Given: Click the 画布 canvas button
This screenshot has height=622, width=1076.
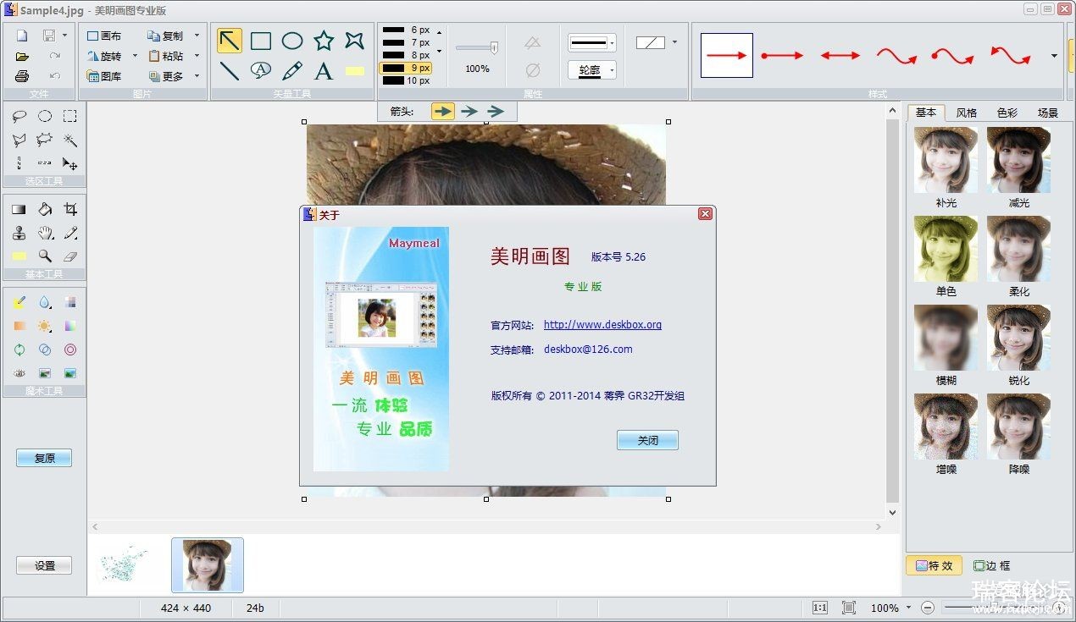Looking at the screenshot, I should 104,36.
